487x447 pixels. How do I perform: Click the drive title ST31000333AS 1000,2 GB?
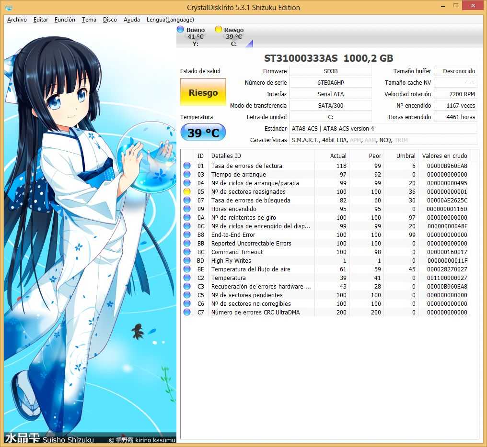329,58
